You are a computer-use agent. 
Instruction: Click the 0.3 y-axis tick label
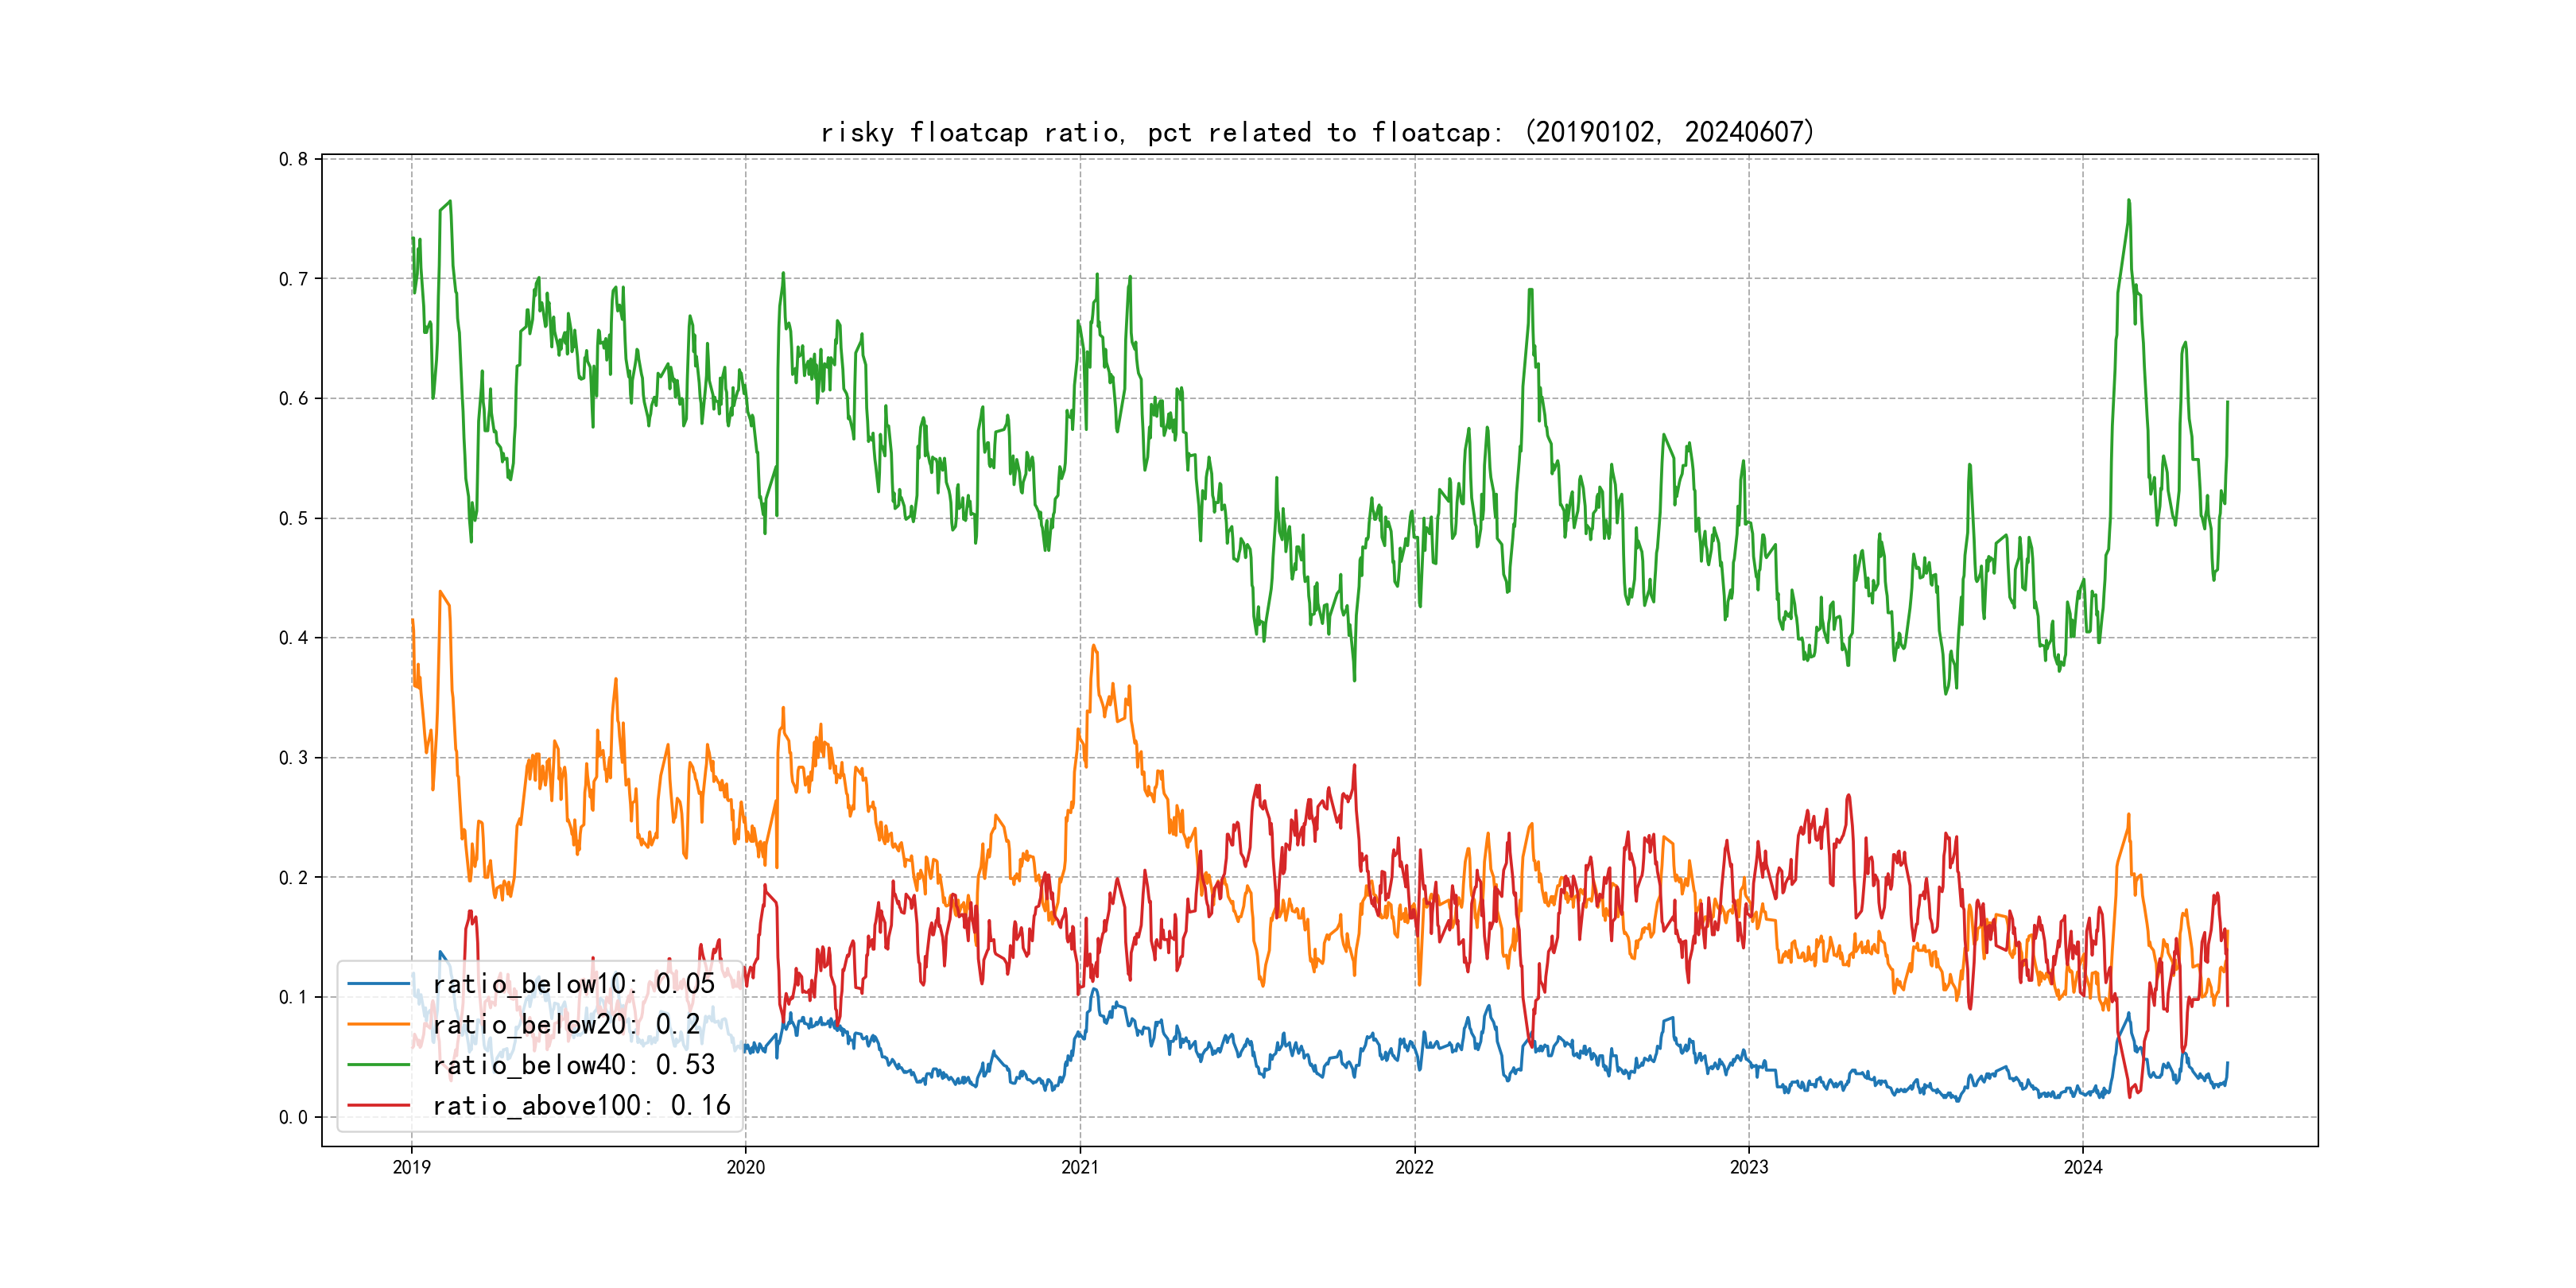click(x=293, y=758)
